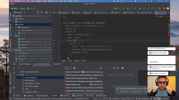Click the Wi-Fi icon in the macOS menu bar
The image size is (179, 100).
click(x=142, y=1)
